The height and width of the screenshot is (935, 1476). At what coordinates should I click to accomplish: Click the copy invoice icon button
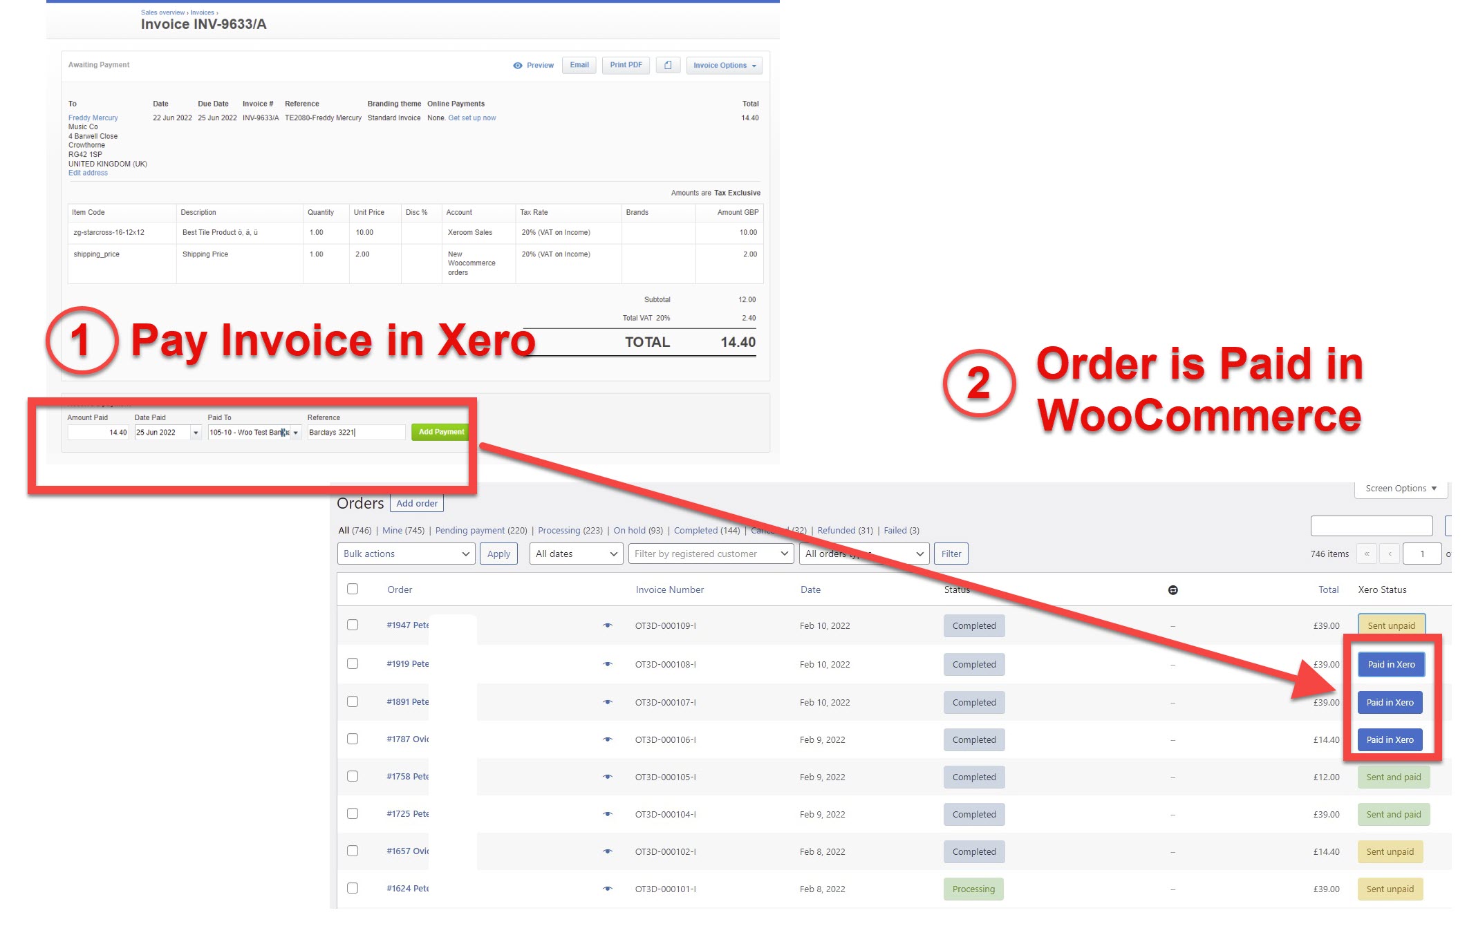point(668,65)
